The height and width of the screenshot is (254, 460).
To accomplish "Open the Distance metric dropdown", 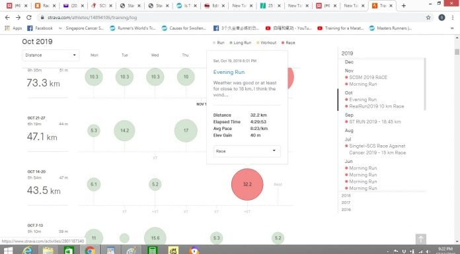I will pyautogui.click(x=50, y=55).
